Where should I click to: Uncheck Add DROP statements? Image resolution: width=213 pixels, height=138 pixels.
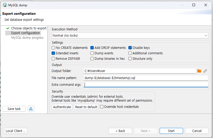coord(92,48)
